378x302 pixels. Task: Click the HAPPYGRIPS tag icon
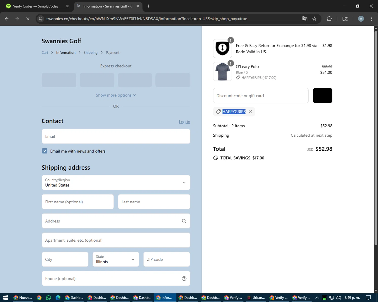(x=218, y=112)
